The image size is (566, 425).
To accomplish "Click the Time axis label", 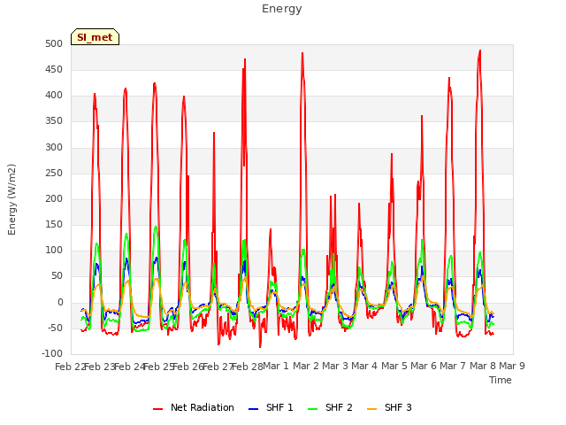I will (x=501, y=380).
